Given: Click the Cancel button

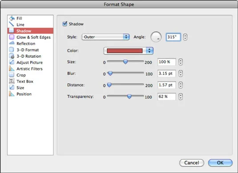Looking at the screenshot, I should tap(192, 163).
